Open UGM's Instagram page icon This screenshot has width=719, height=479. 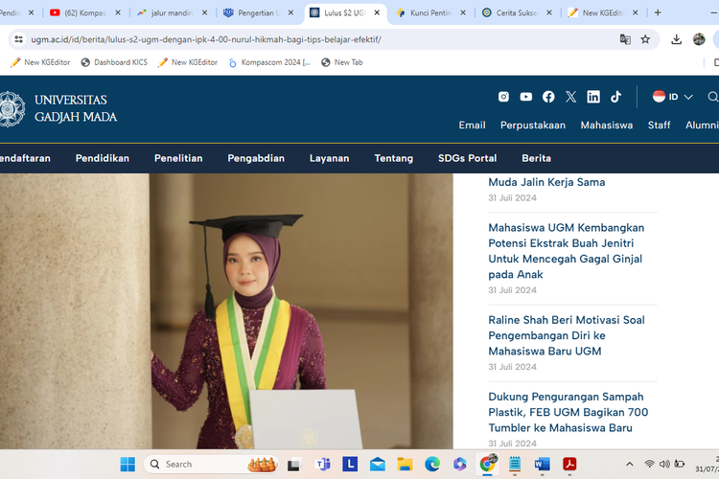(503, 97)
